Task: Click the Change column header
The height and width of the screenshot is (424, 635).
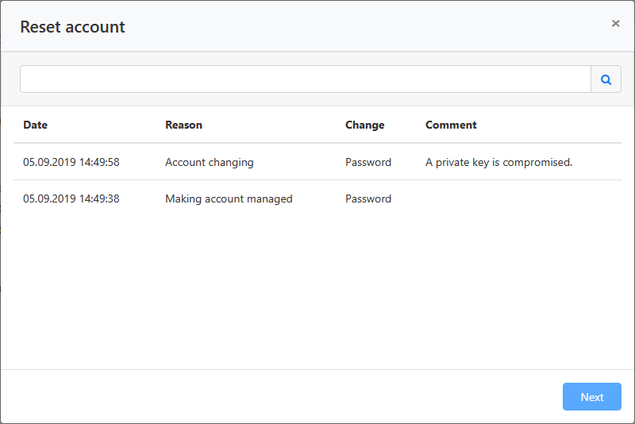Action: pos(364,125)
